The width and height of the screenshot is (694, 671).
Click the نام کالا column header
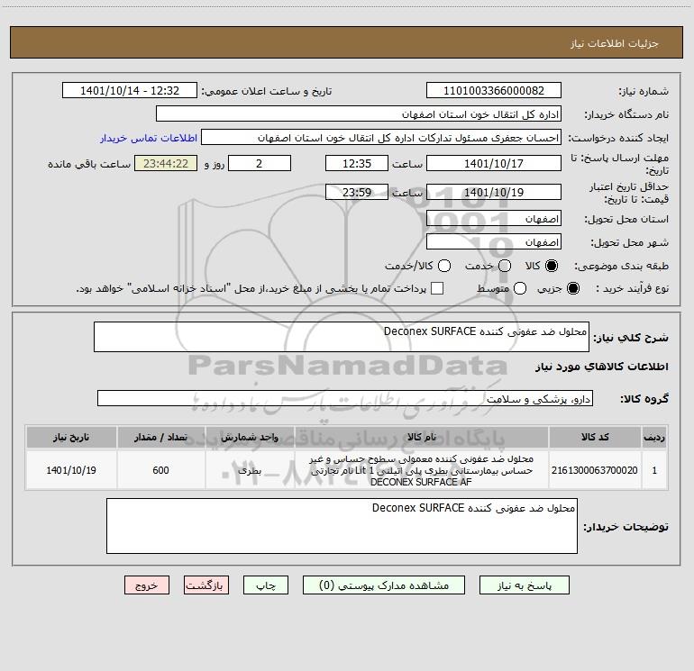422,437
